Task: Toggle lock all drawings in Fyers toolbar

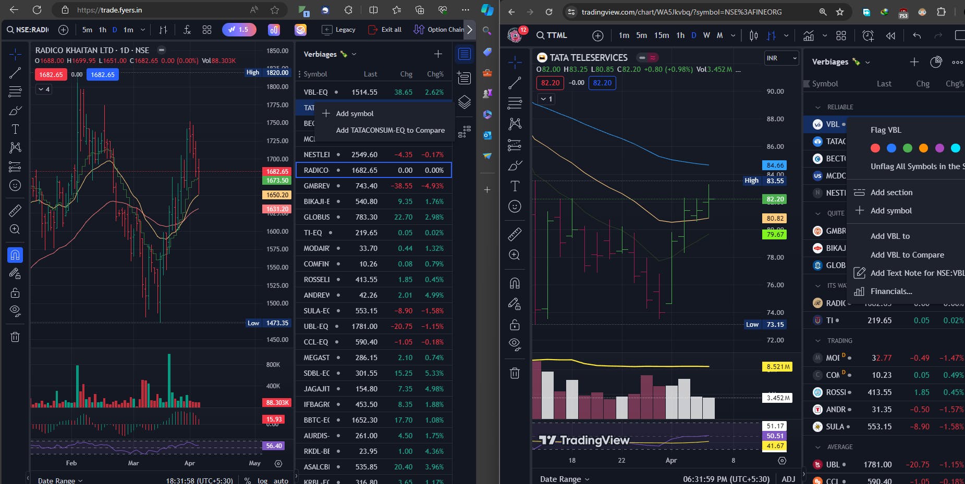Action: 15,292
